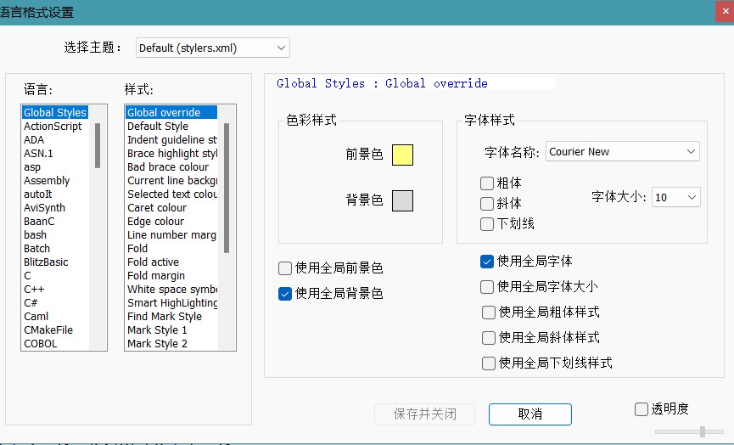Viewport: 734px width, 445px height.
Task: Check 使用全局粗体样式 option
Action: click(x=489, y=313)
